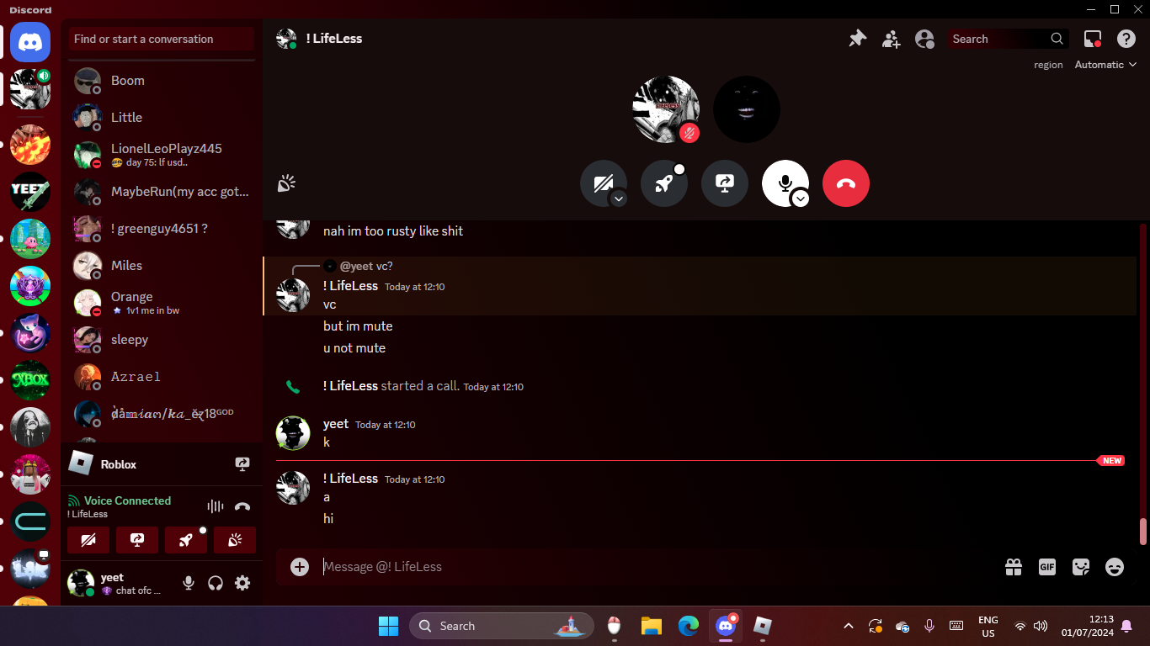
Task: Open Discord help question mark
Action: (1126, 39)
